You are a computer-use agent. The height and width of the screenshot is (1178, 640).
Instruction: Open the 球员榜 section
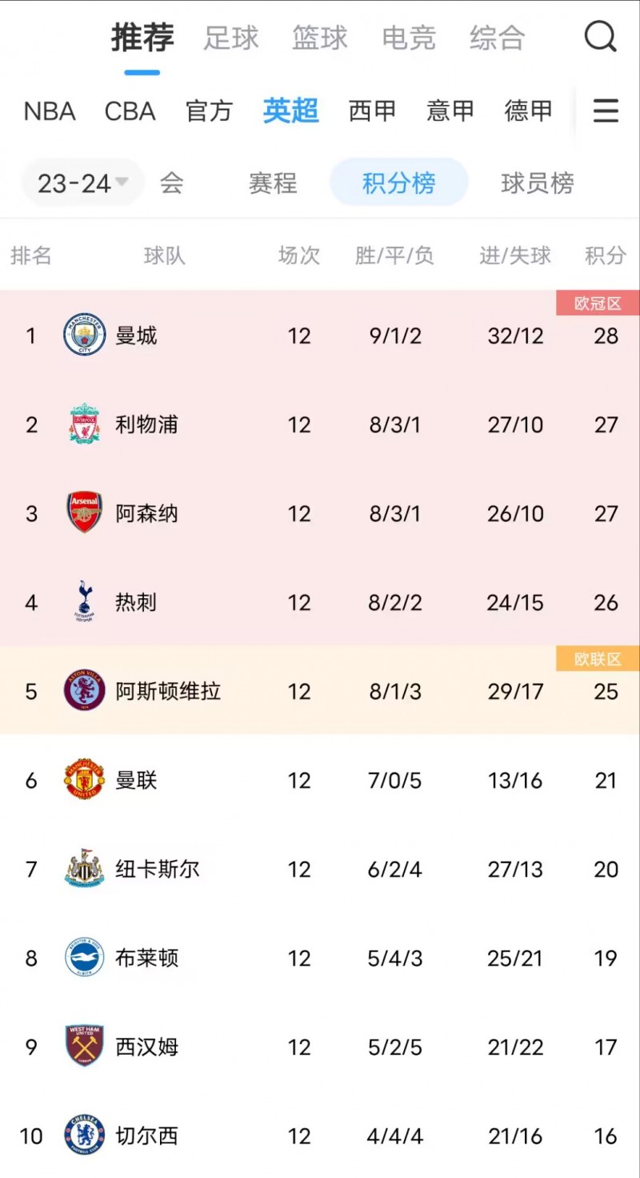tap(536, 183)
